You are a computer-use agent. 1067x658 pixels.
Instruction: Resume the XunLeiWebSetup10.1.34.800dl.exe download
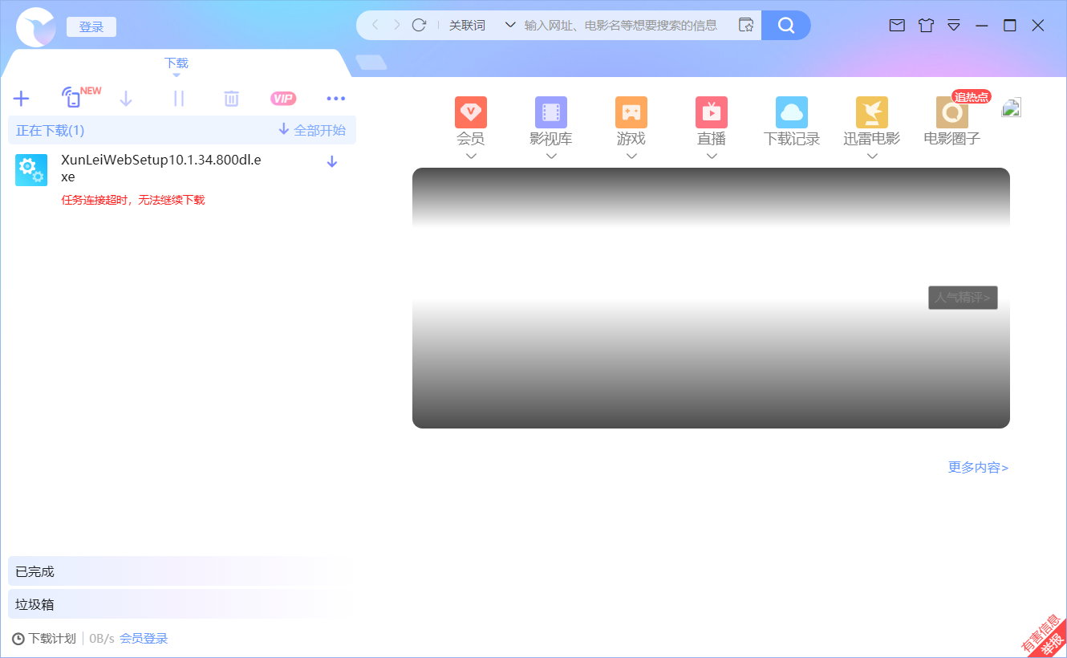coord(331,160)
